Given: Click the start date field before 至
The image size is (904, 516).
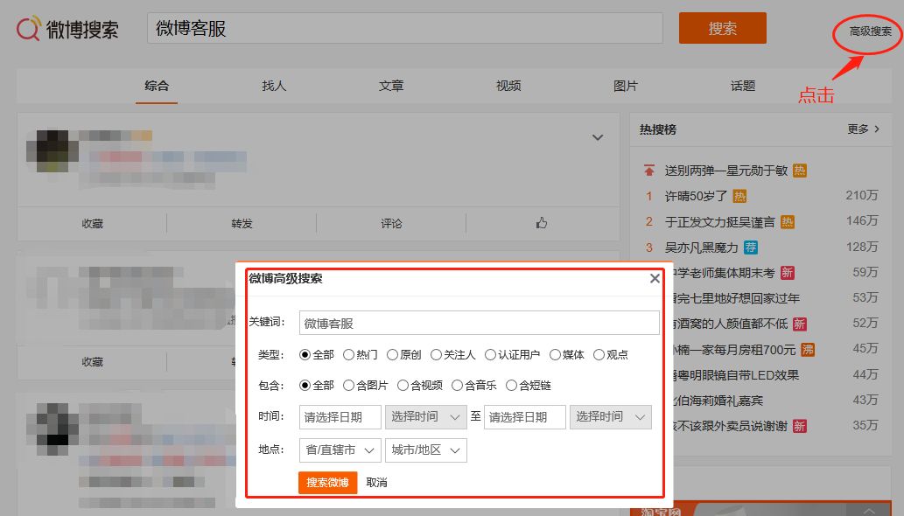Looking at the screenshot, I should pos(340,417).
